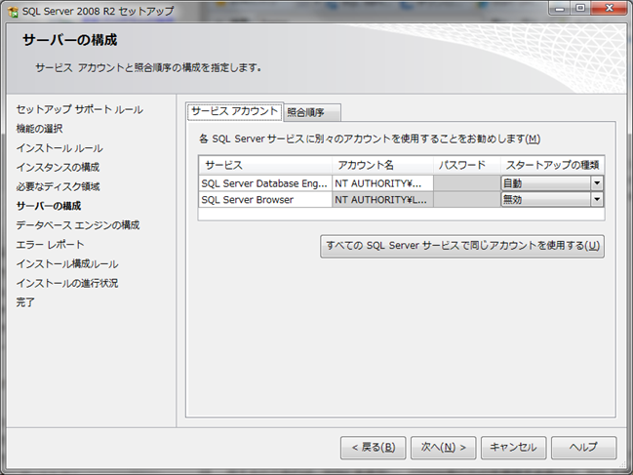This screenshot has width=633, height=475.
Task: Click account name cell for SQL Server Database Engine
Action: click(382, 183)
